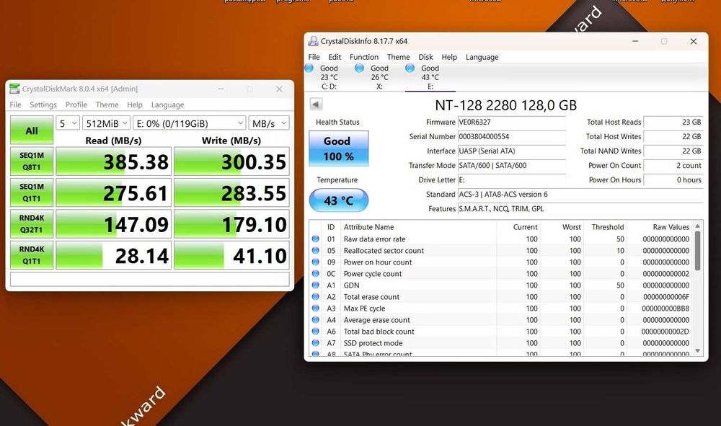721x426 pixels.
Task: Open Help menu in CrystalDiskMark
Action: pyautogui.click(x=135, y=105)
